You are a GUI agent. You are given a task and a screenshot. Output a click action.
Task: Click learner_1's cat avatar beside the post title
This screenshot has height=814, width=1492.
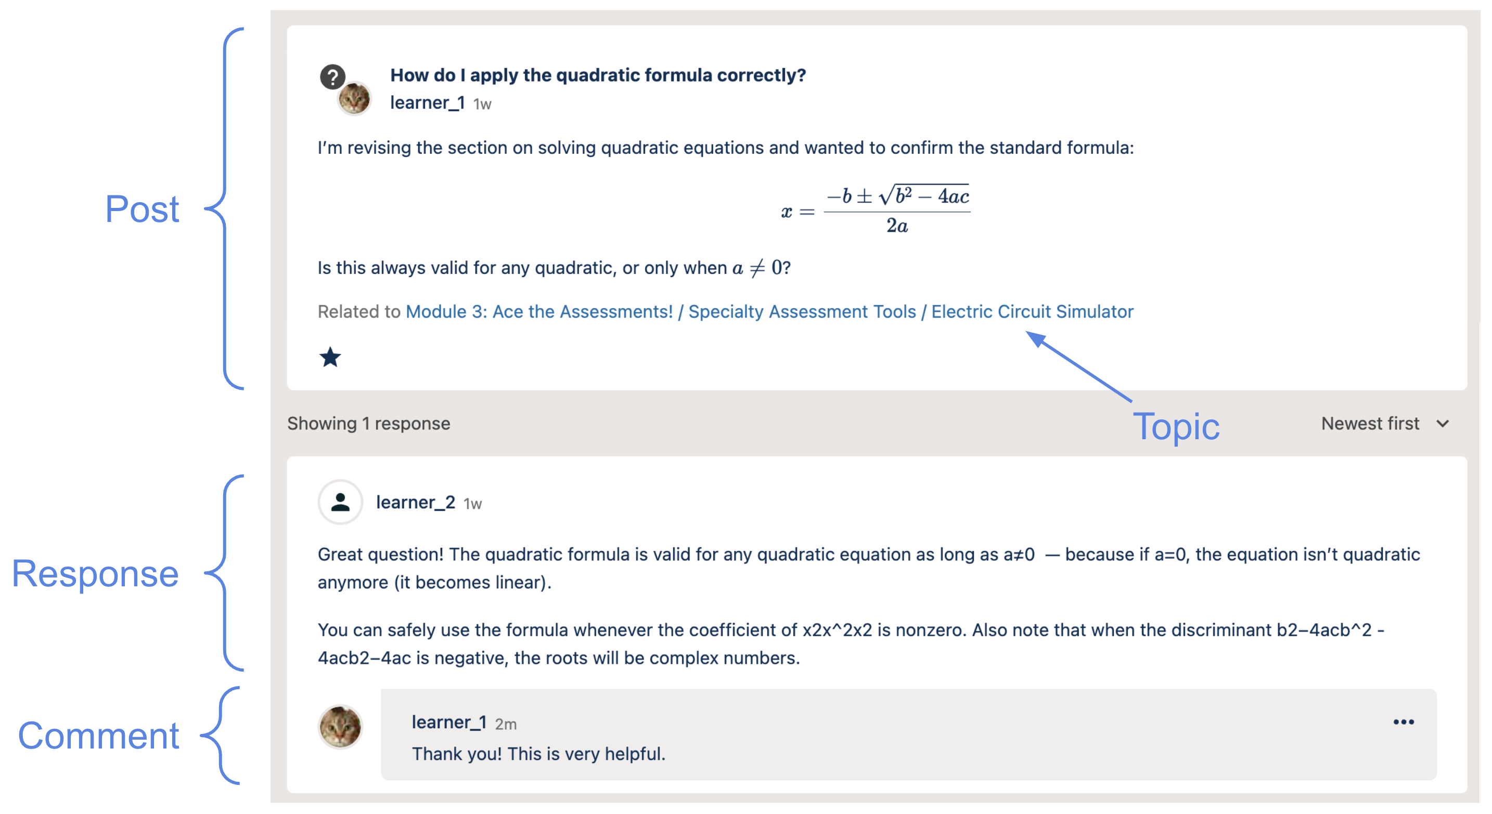coord(354,99)
